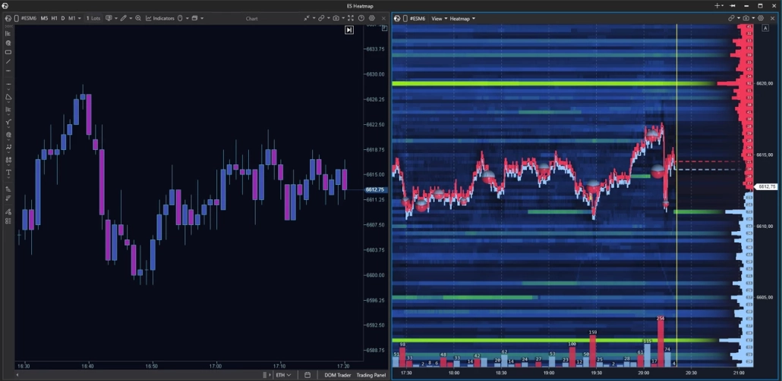Select M5 timeframe in Chart panel
The image size is (782, 381).
coord(44,18)
